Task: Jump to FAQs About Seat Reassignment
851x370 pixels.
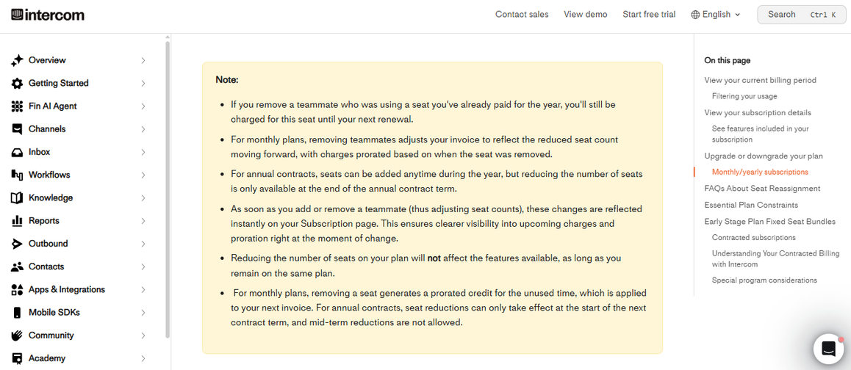Action: 762,189
